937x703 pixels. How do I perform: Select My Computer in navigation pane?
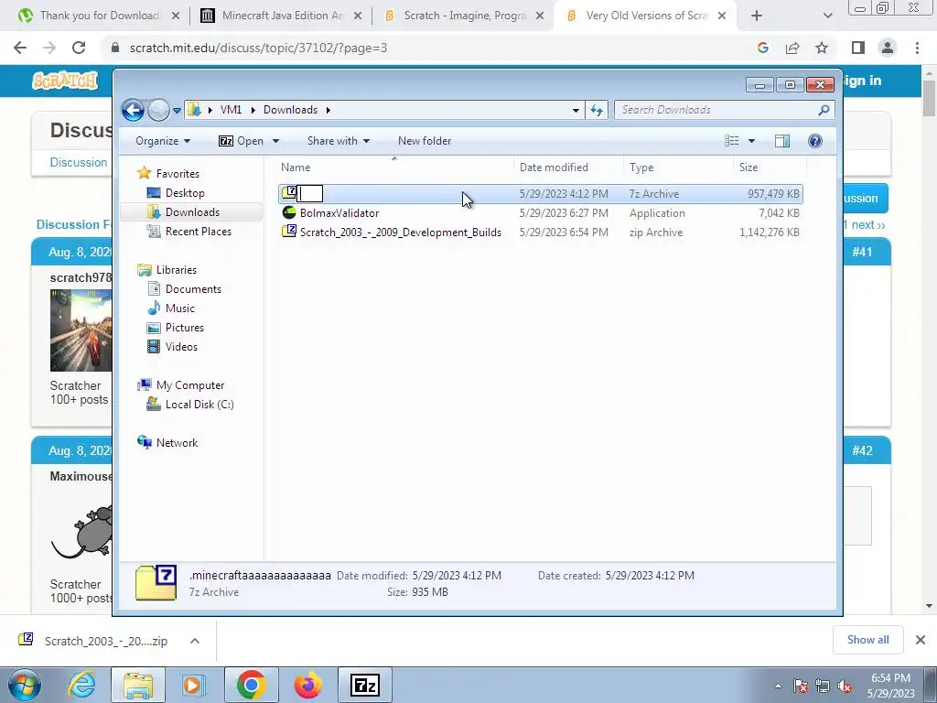[x=190, y=385]
